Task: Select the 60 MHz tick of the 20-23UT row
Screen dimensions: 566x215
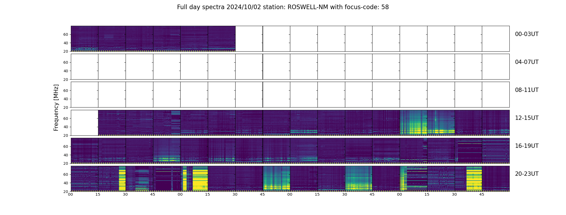Action: click(x=66, y=174)
